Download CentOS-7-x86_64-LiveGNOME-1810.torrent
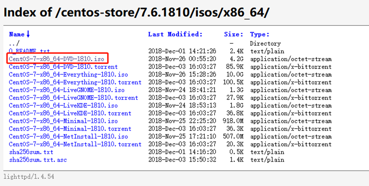 (x=73, y=98)
